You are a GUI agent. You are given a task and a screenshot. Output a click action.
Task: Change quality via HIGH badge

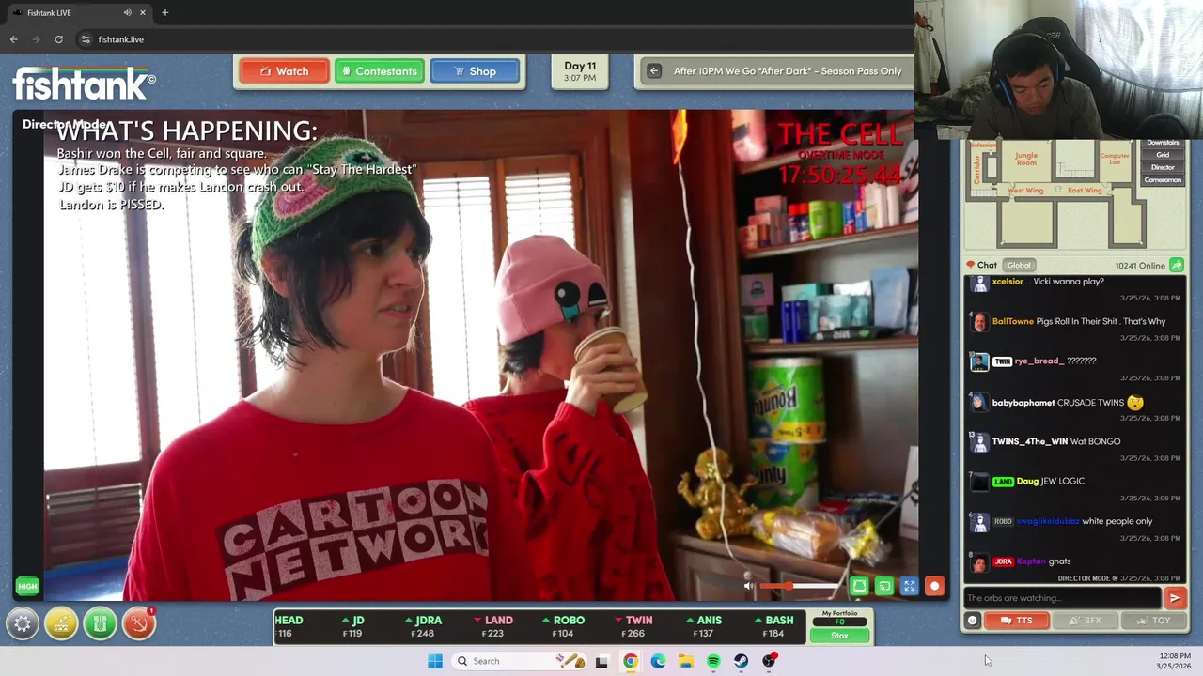pos(27,587)
